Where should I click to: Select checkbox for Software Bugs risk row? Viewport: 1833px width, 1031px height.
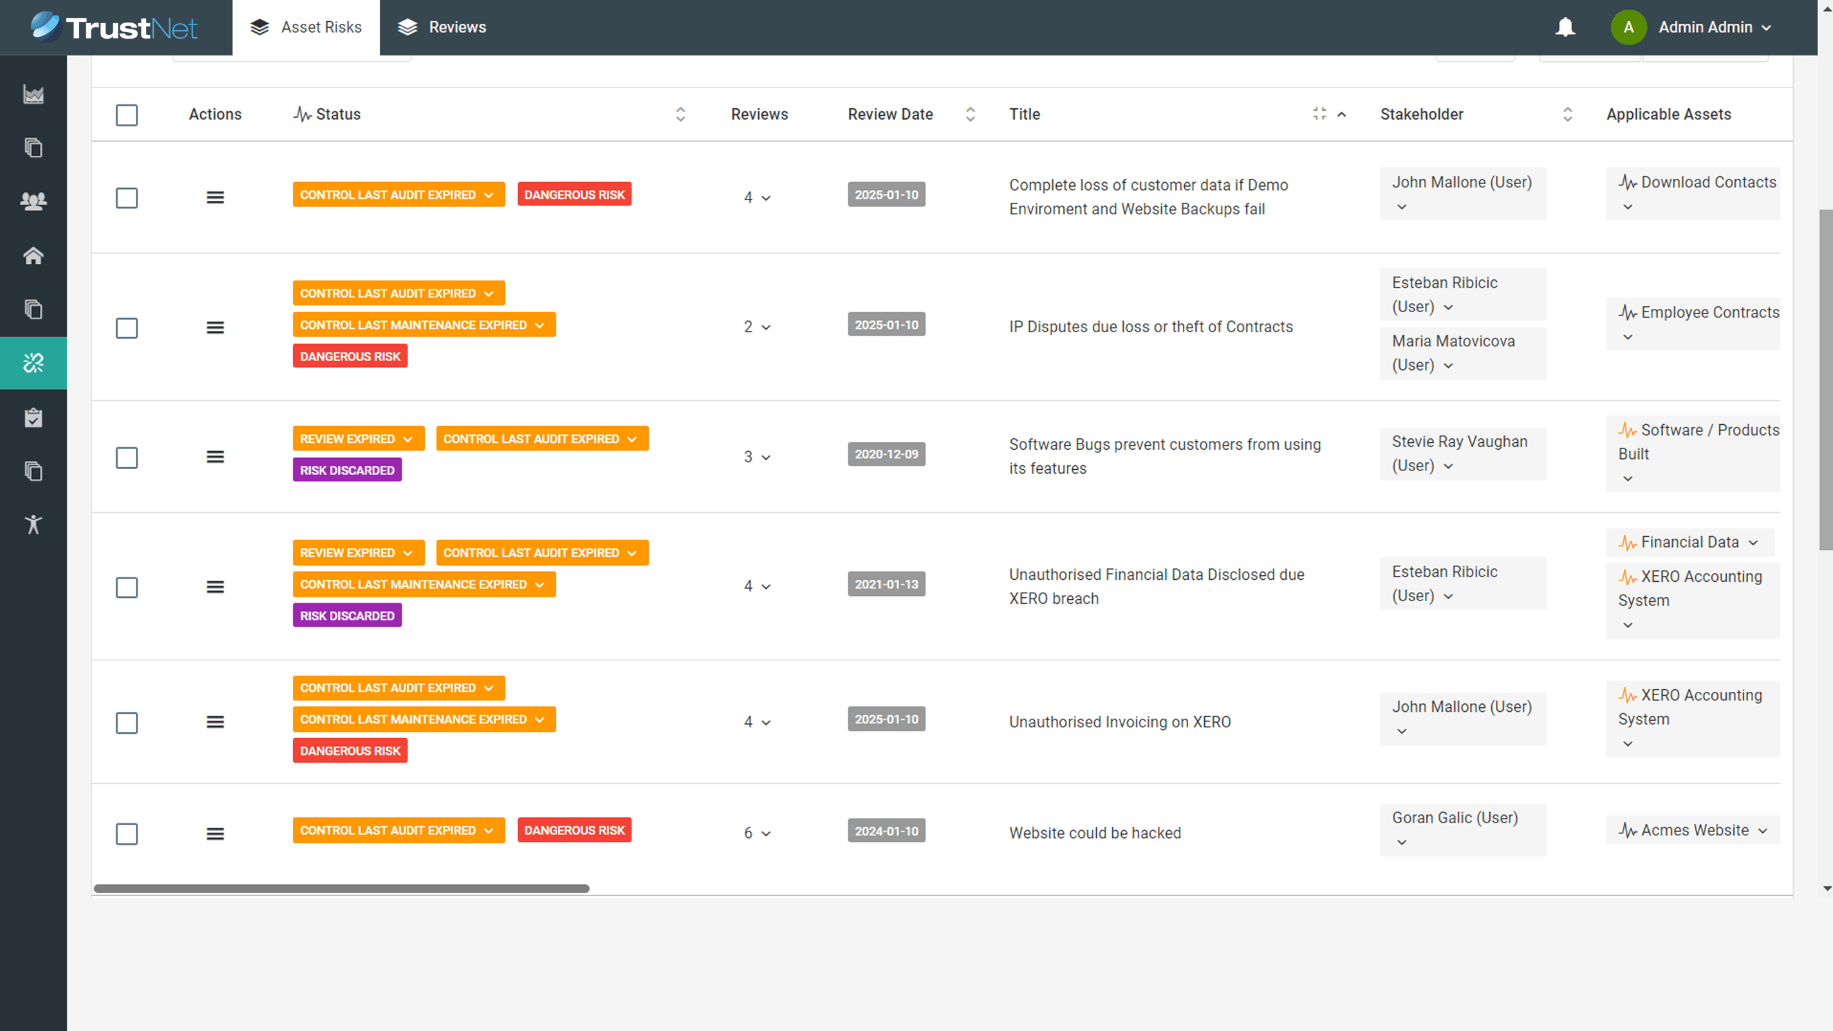[x=127, y=458]
